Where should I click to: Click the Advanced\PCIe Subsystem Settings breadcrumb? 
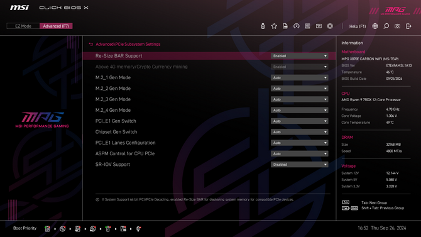tap(128, 45)
